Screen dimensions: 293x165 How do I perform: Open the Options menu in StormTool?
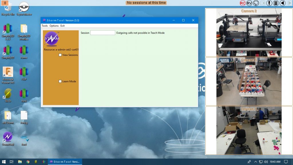tap(54, 25)
